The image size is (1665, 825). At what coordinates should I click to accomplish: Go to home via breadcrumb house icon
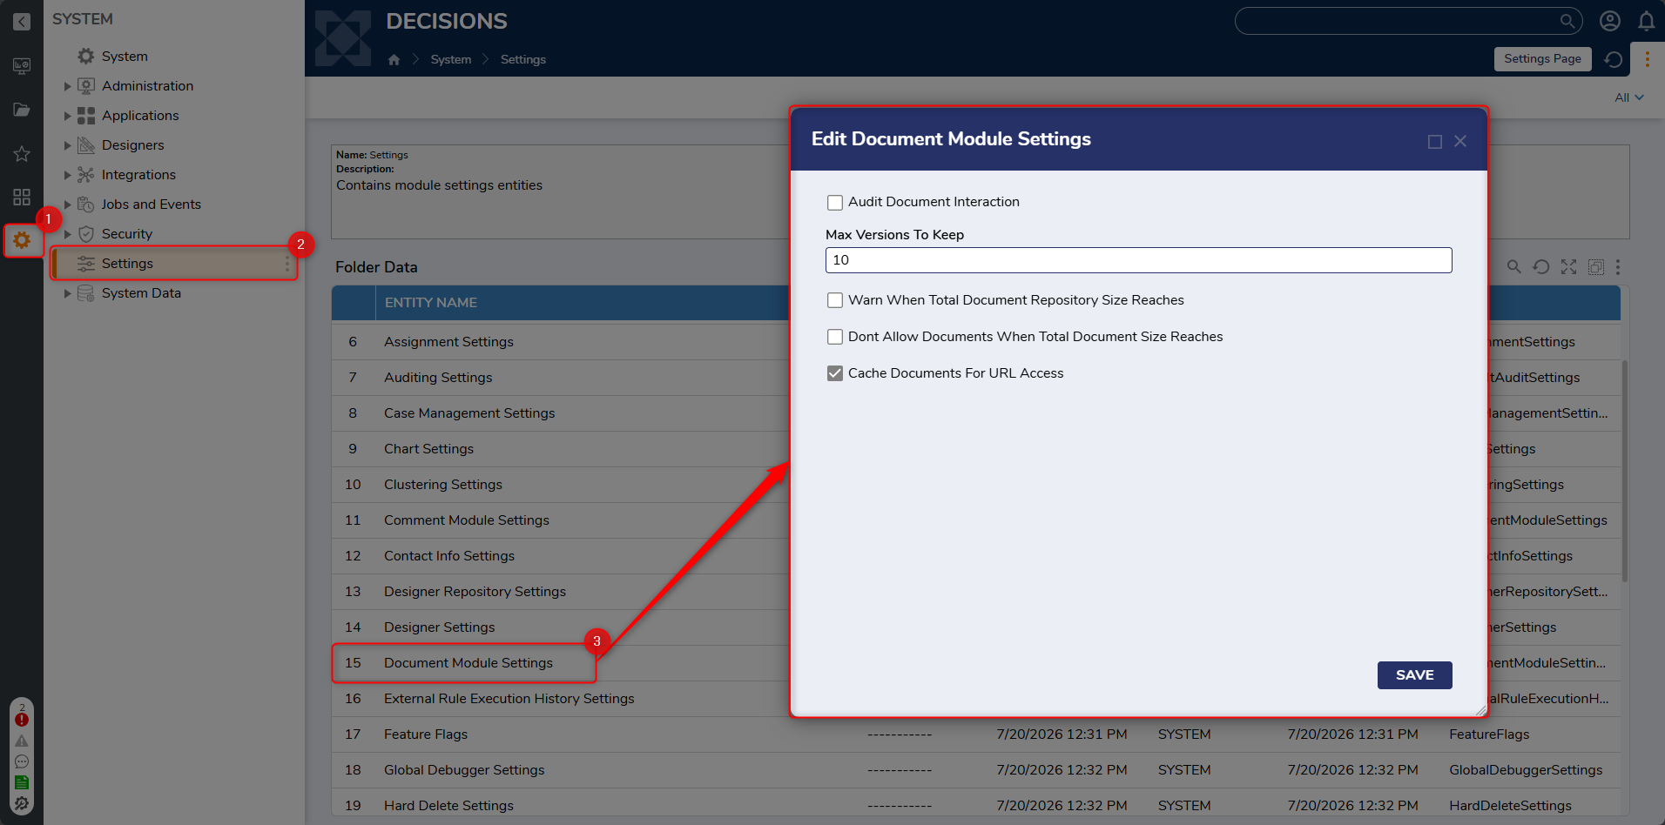point(394,59)
